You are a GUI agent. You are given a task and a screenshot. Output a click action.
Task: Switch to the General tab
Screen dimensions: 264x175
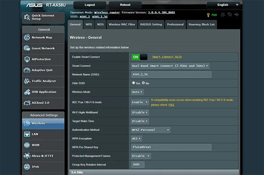pos(75,24)
